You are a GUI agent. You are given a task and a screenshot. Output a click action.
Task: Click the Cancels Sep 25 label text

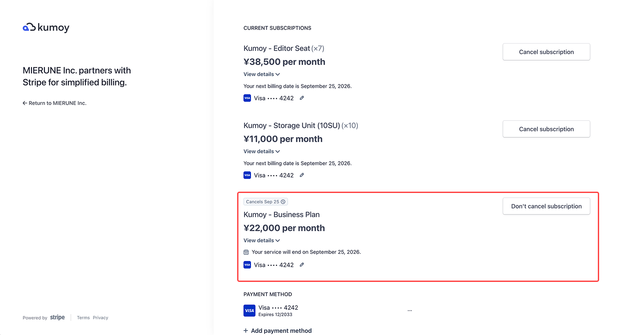(263, 202)
